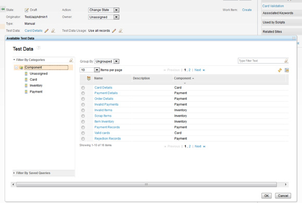Close the Available Test Data dialog
This screenshot has height=203, width=302.
point(294,38)
